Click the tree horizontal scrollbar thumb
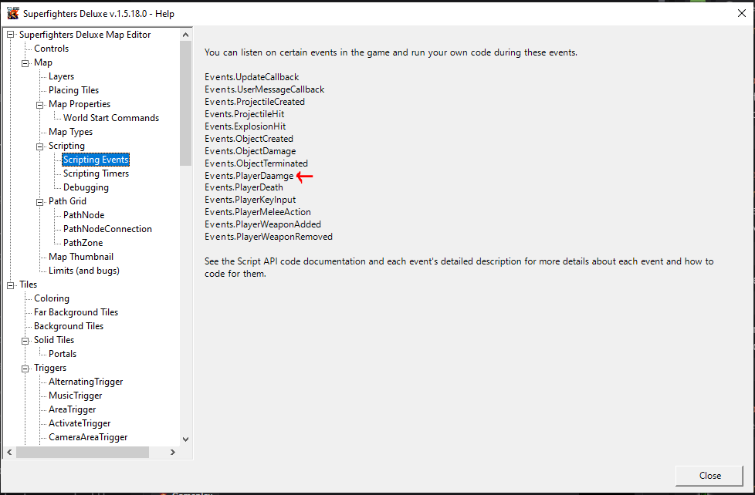 coord(83,452)
